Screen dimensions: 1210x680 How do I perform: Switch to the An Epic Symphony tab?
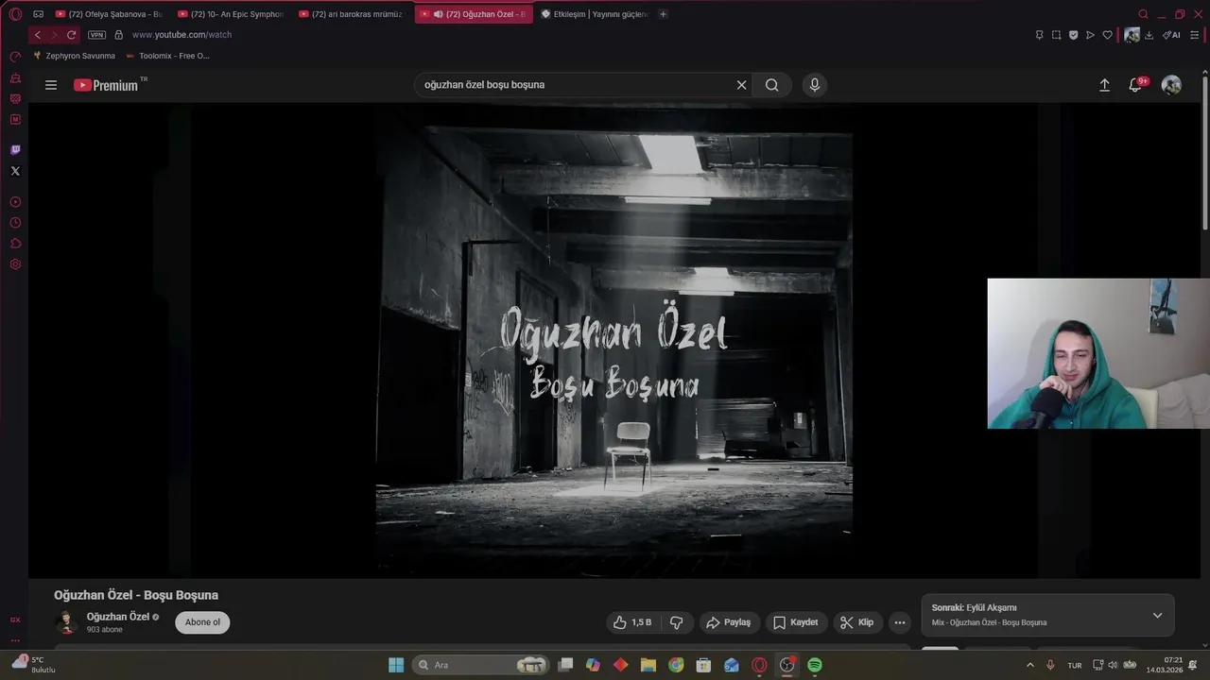231,14
